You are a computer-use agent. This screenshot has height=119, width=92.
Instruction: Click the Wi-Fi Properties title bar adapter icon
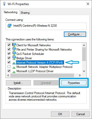pos(4,4)
